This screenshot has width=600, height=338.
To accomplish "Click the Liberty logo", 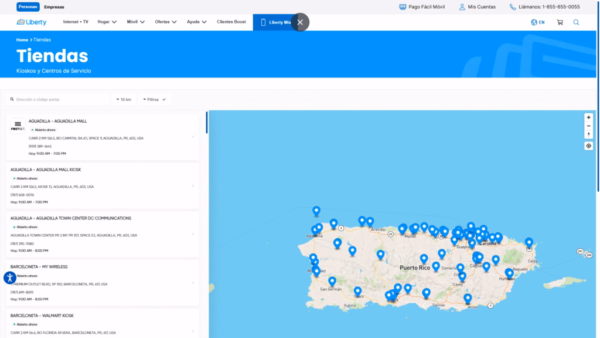I will coord(32,22).
